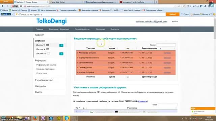Click the Firefox icon in the taskbar
This screenshot has height=121, width=216.
tap(35, 118)
